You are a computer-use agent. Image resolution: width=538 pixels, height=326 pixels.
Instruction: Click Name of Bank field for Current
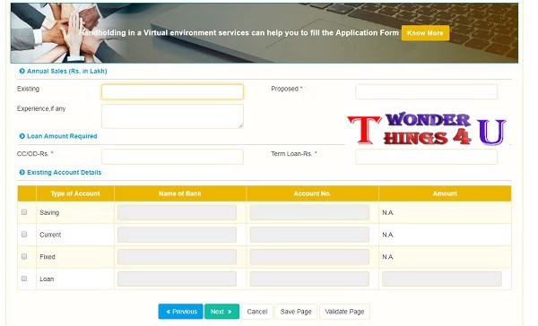coord(177,235)
